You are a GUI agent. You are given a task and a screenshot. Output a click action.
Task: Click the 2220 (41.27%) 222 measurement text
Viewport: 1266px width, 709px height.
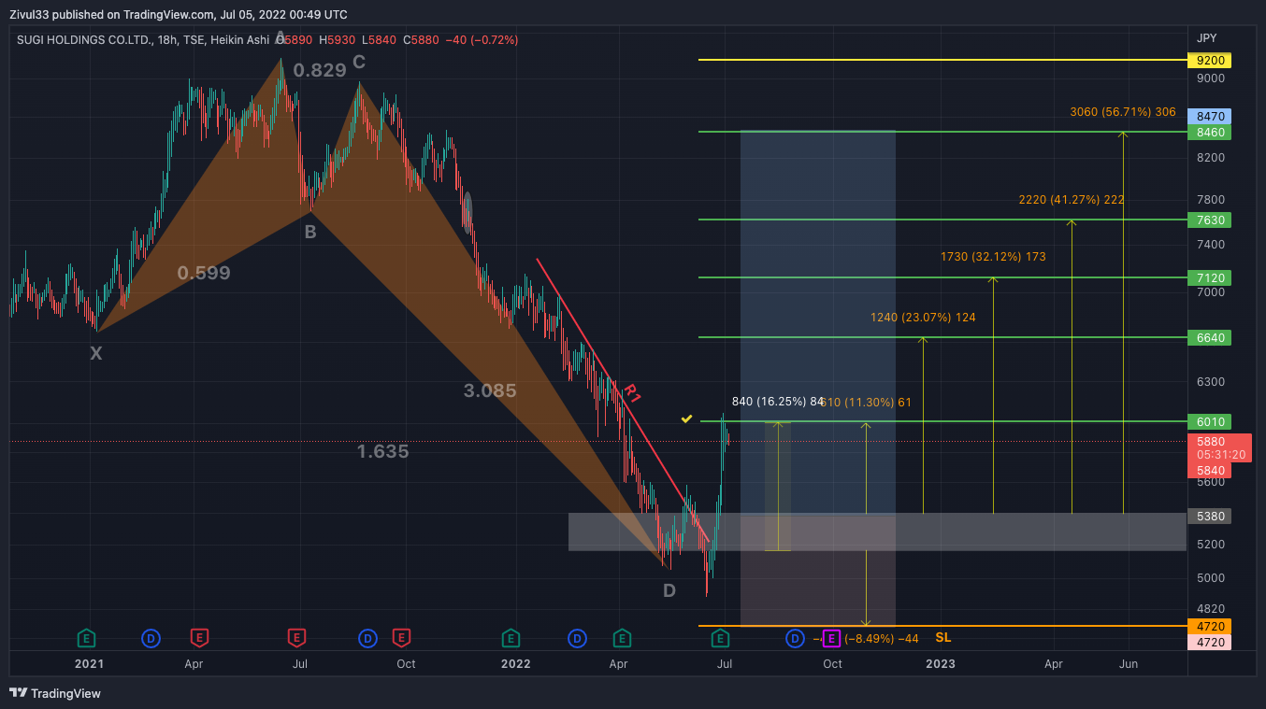tap(1072, 200)
